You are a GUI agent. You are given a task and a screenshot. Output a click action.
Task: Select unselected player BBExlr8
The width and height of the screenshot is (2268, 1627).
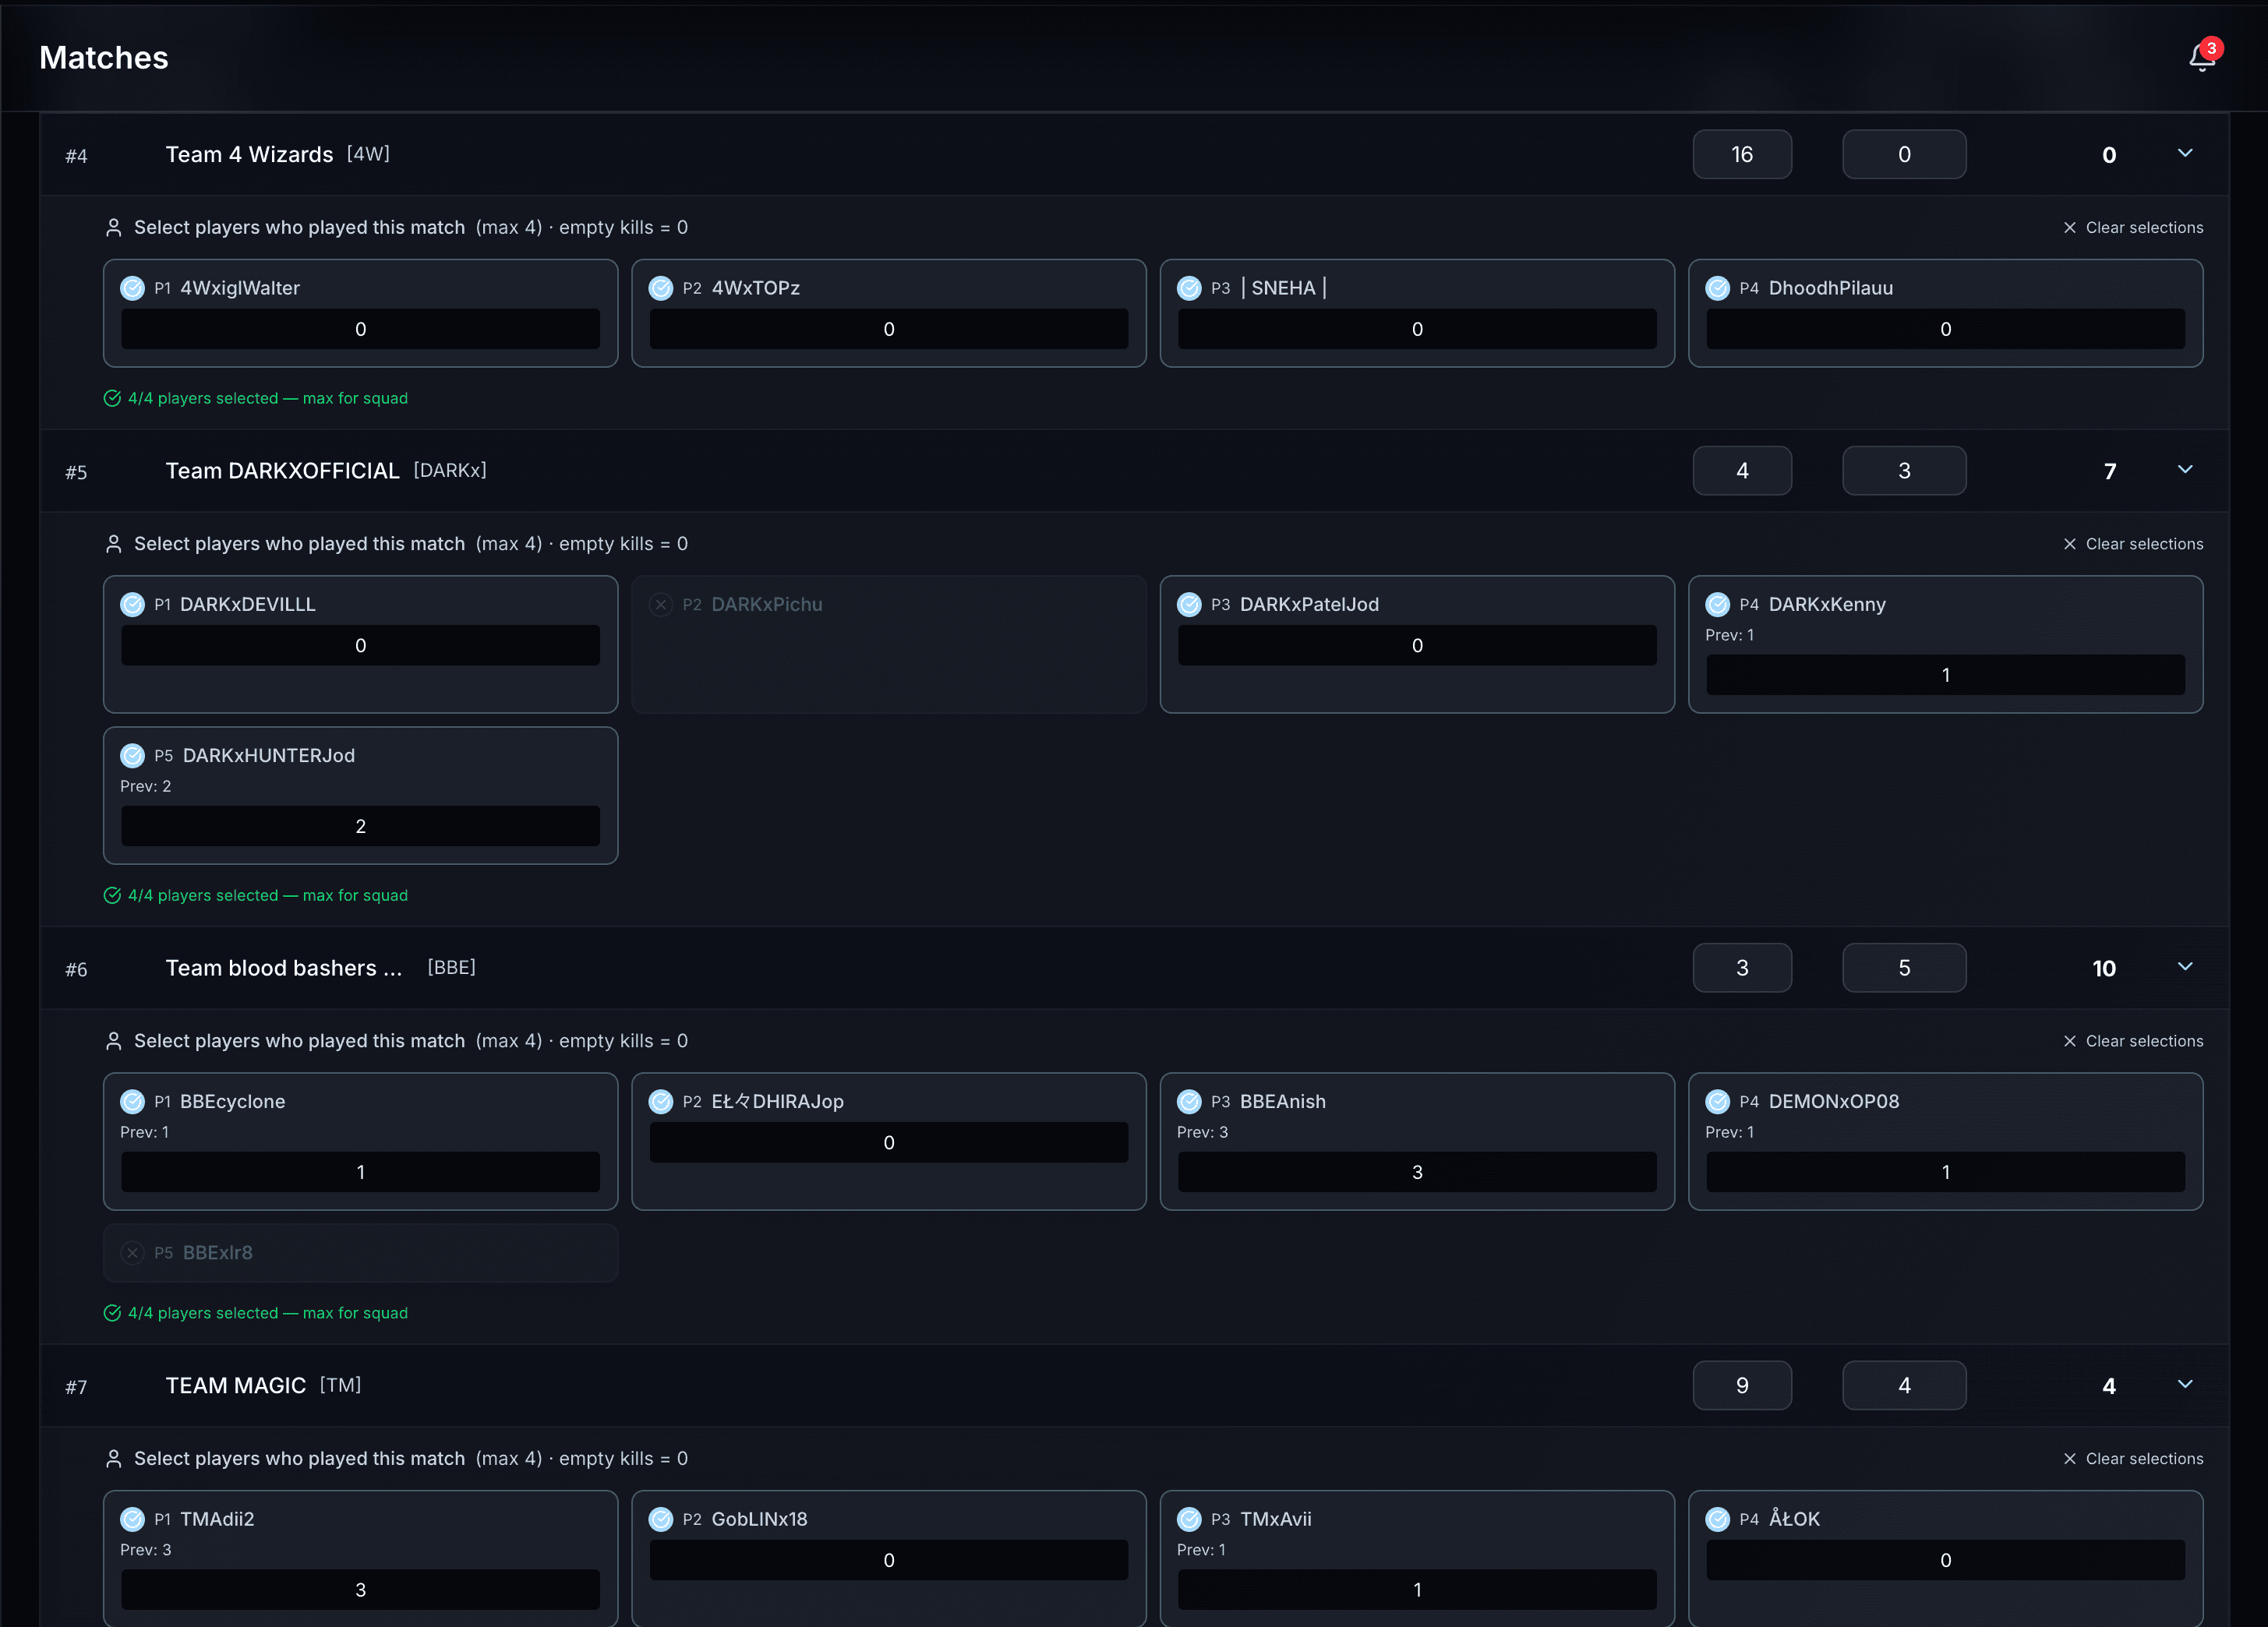(132, 1252)
